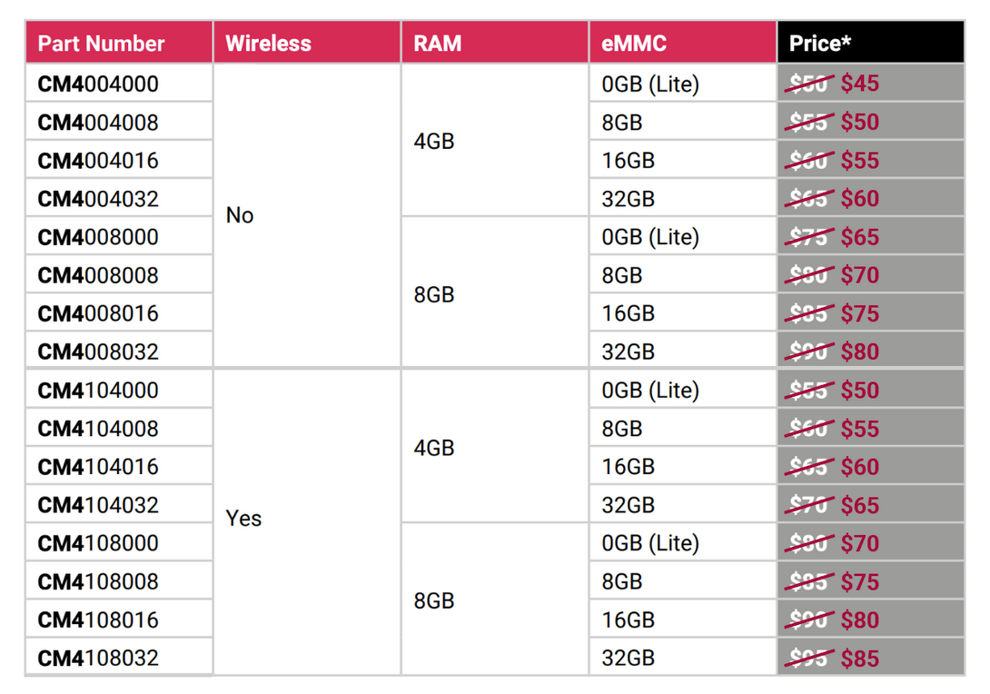
Task: Select the eMMC column header
Action: point(634,44)
